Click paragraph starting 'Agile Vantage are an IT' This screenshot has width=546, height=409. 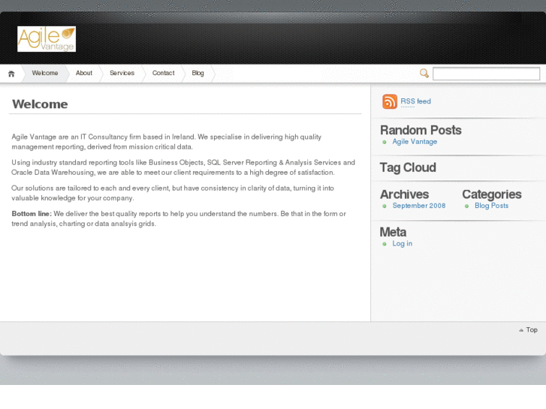pyautogui.click(x=167, y=142)
